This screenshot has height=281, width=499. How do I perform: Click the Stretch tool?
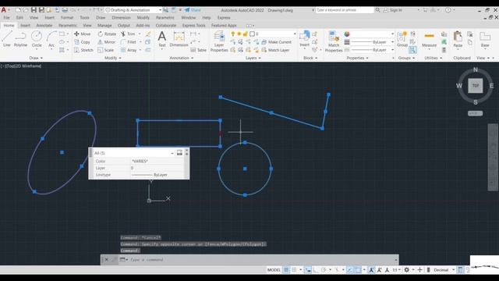coord(83,50)
